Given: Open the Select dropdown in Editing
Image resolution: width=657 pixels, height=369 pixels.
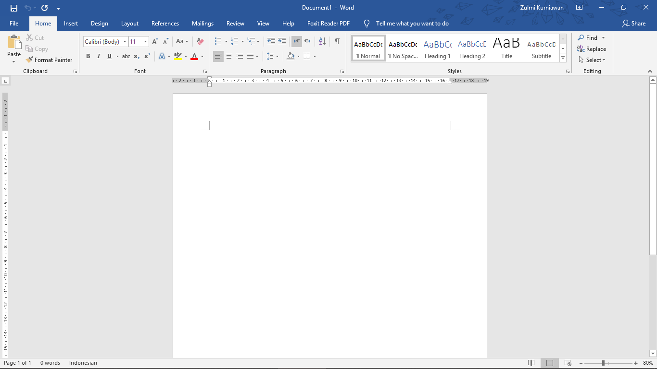Looking at the screenshot, I should pyautogui.click(x=592, y=60).
